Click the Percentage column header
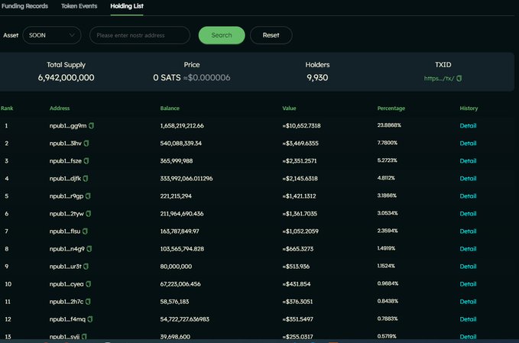Screen dimensions: 519x343 [x=391, y=108]
